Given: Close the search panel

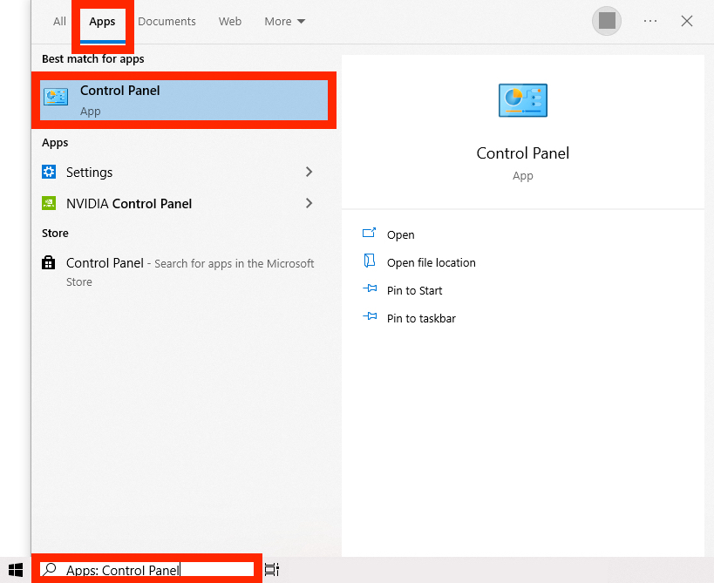Looking at the screenshot, I should pos(687,21).
